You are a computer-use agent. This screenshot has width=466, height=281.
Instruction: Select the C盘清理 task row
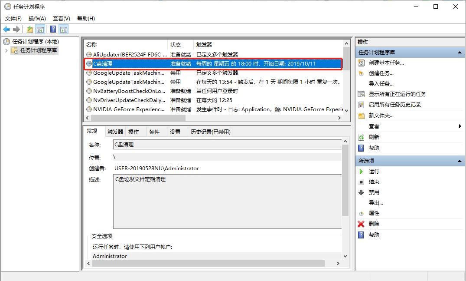coord(173,63)
